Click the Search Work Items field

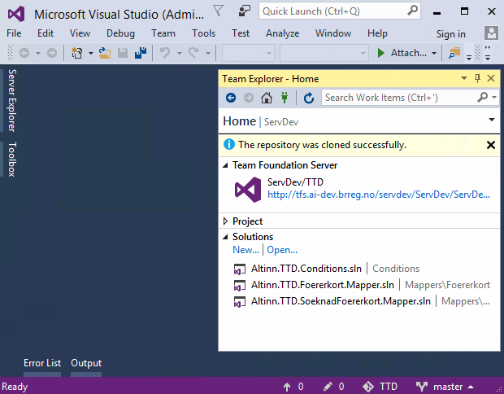tap(400, 98)
